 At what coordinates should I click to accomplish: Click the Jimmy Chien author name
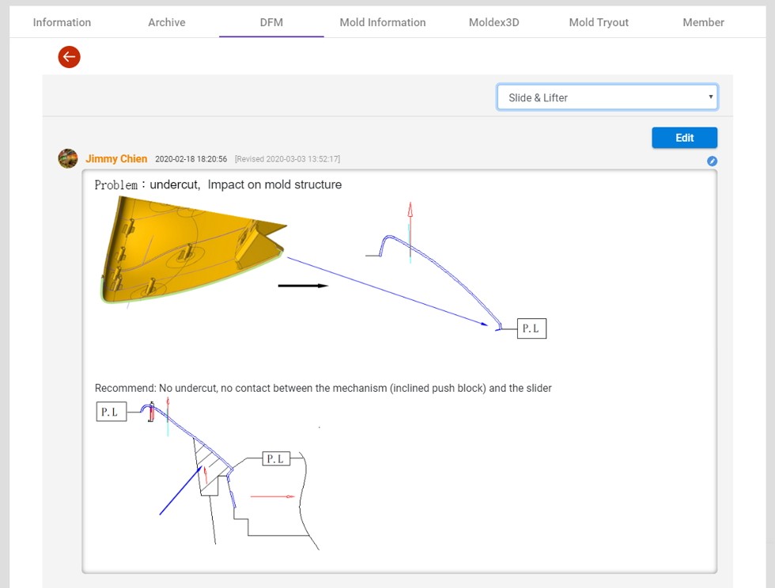(116, 159)
